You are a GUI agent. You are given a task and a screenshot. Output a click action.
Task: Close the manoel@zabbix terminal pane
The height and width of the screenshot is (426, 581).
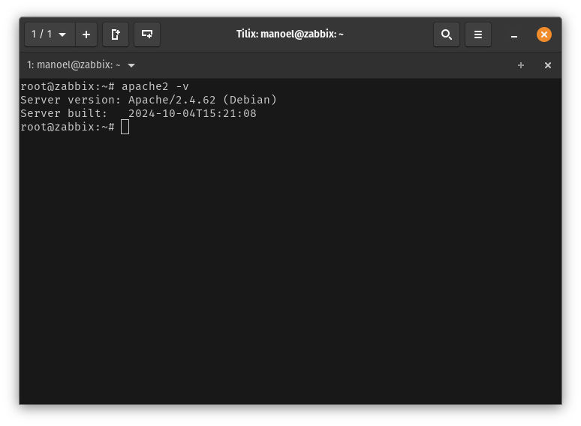[548, 65]
